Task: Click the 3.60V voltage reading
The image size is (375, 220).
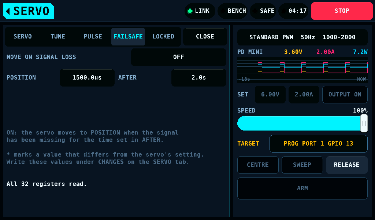Action: click(293, 52)
